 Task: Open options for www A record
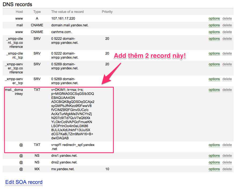pyautogui.click(x=214, y=19)
